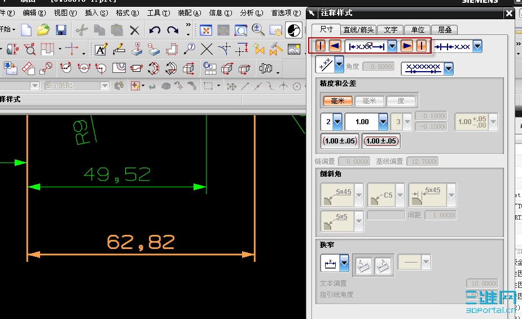Open the ⇥x.xx text position dropdown

point(477,46)
